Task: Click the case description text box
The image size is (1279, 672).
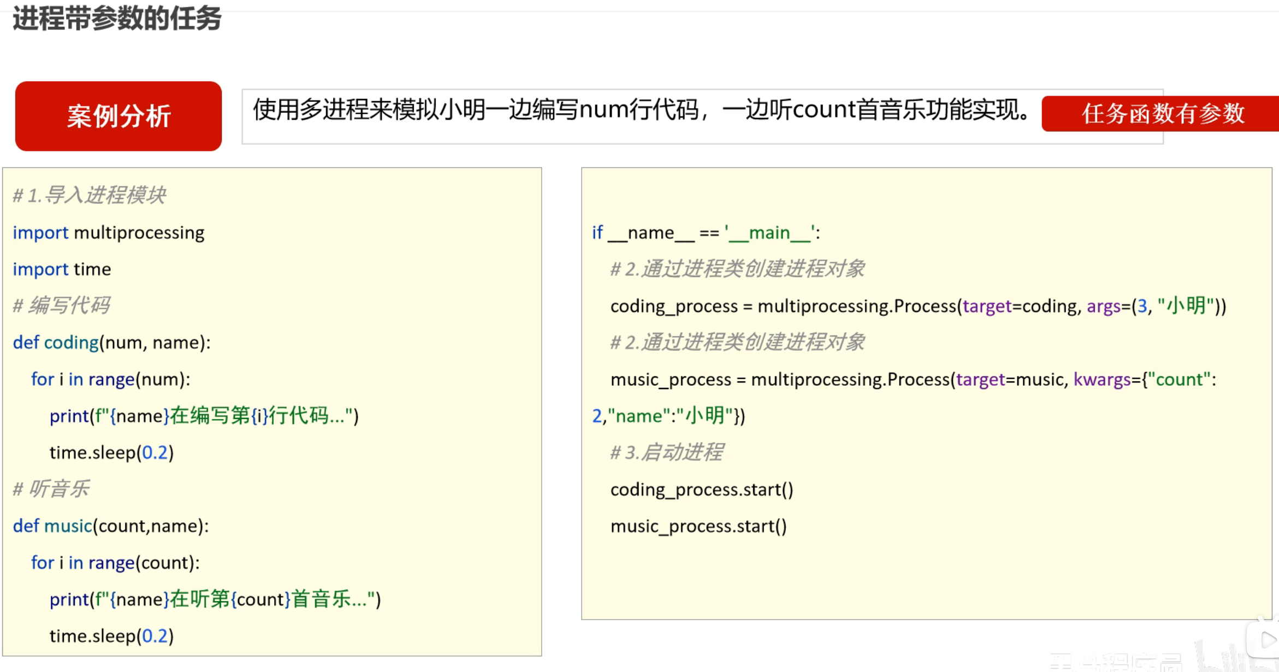Action: click(639, 111)
